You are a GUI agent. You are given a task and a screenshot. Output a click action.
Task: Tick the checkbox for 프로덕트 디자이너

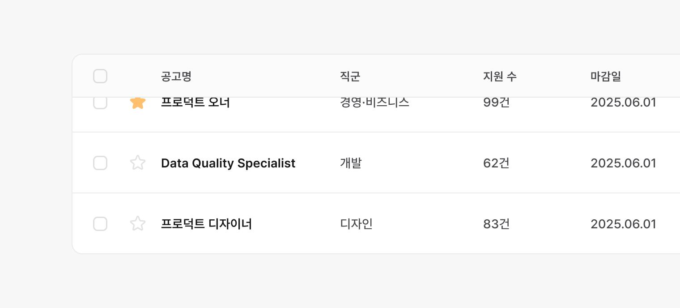tap(100, 224)
